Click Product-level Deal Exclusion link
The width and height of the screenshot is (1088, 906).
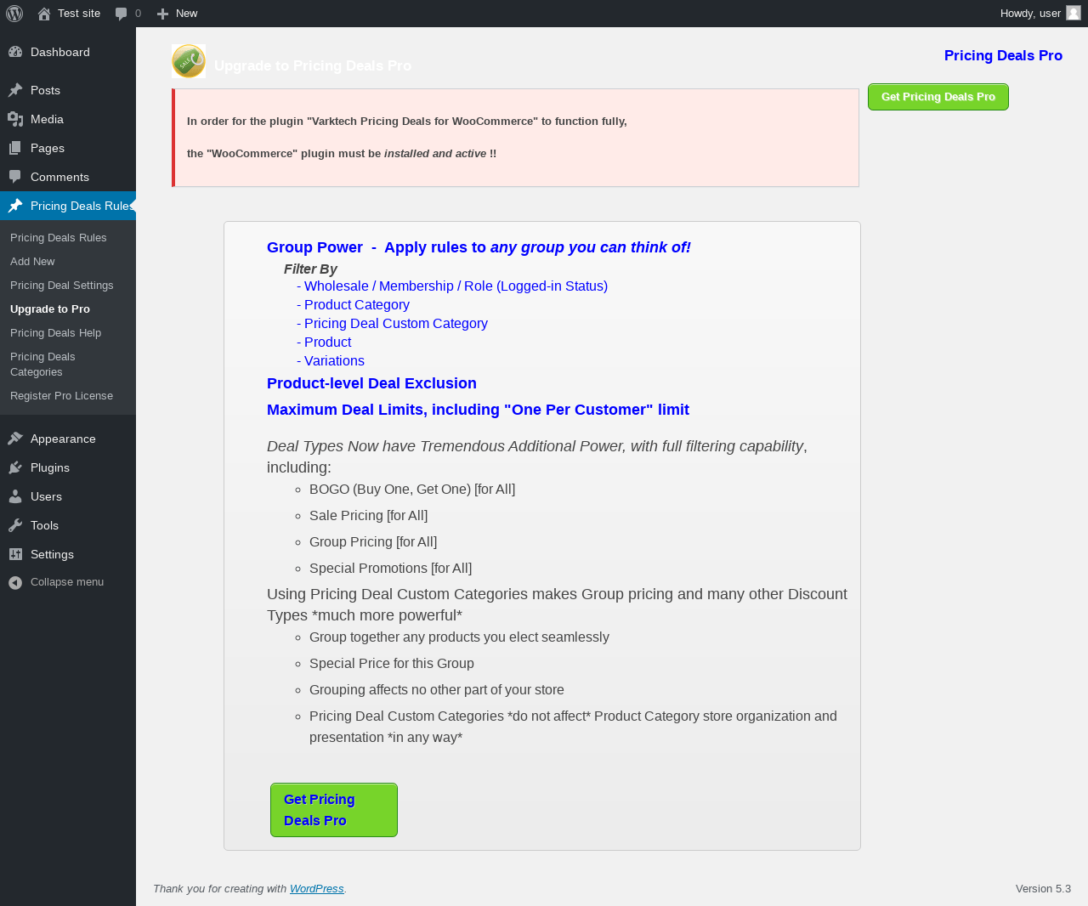click(x=371, y=383)
